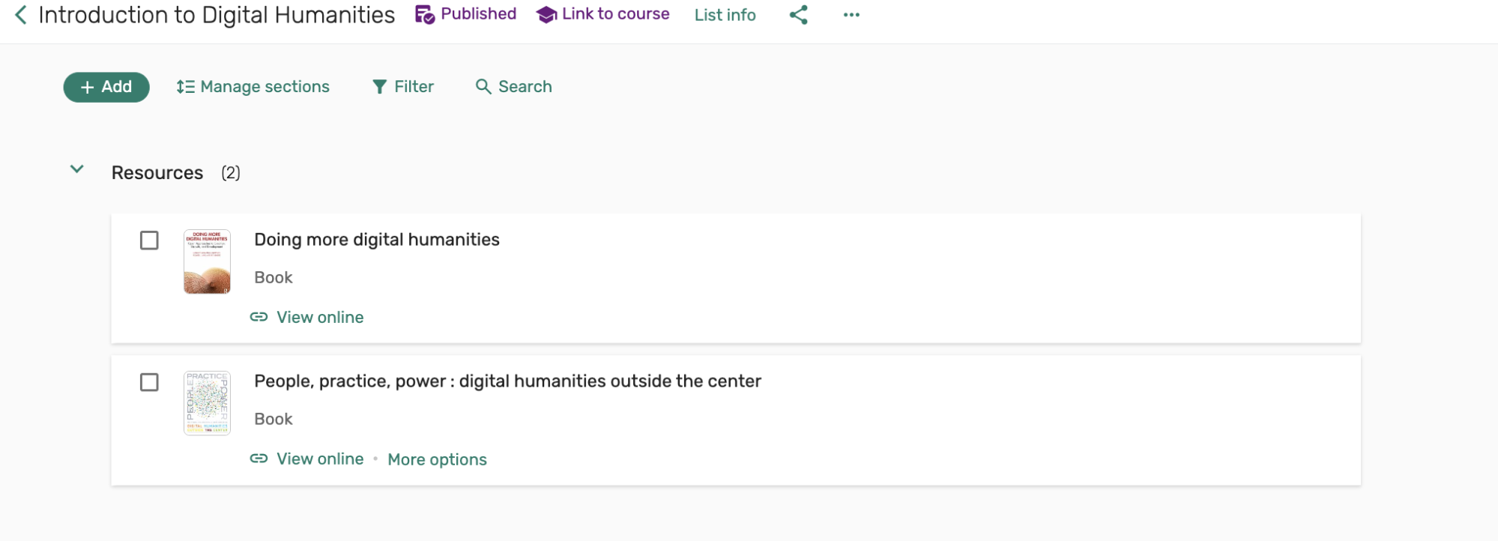
Task: Open the Doing more digital humanities title
Action: (376, 240)
